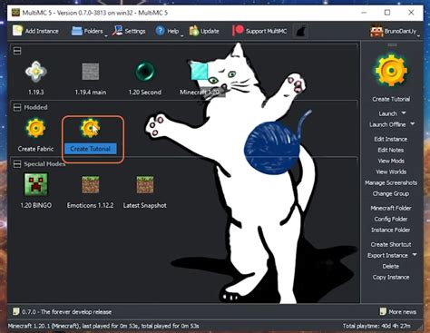Click View Worlds in sidebar
The width and height of the screenshot is (430, 333).
[391, 171]
